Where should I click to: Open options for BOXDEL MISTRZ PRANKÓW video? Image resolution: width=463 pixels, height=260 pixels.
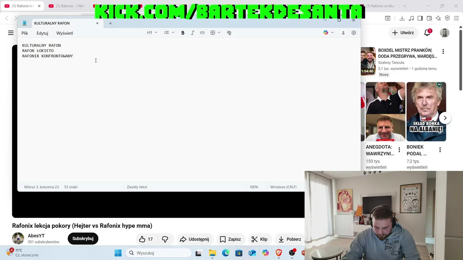point(443,52)
